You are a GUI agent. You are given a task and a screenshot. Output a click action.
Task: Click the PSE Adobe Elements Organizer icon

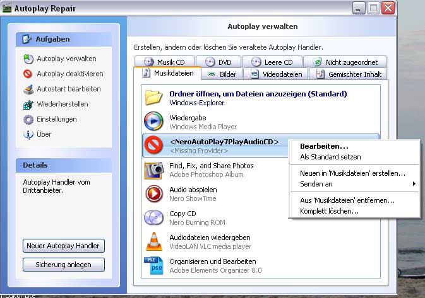point(153,265)
